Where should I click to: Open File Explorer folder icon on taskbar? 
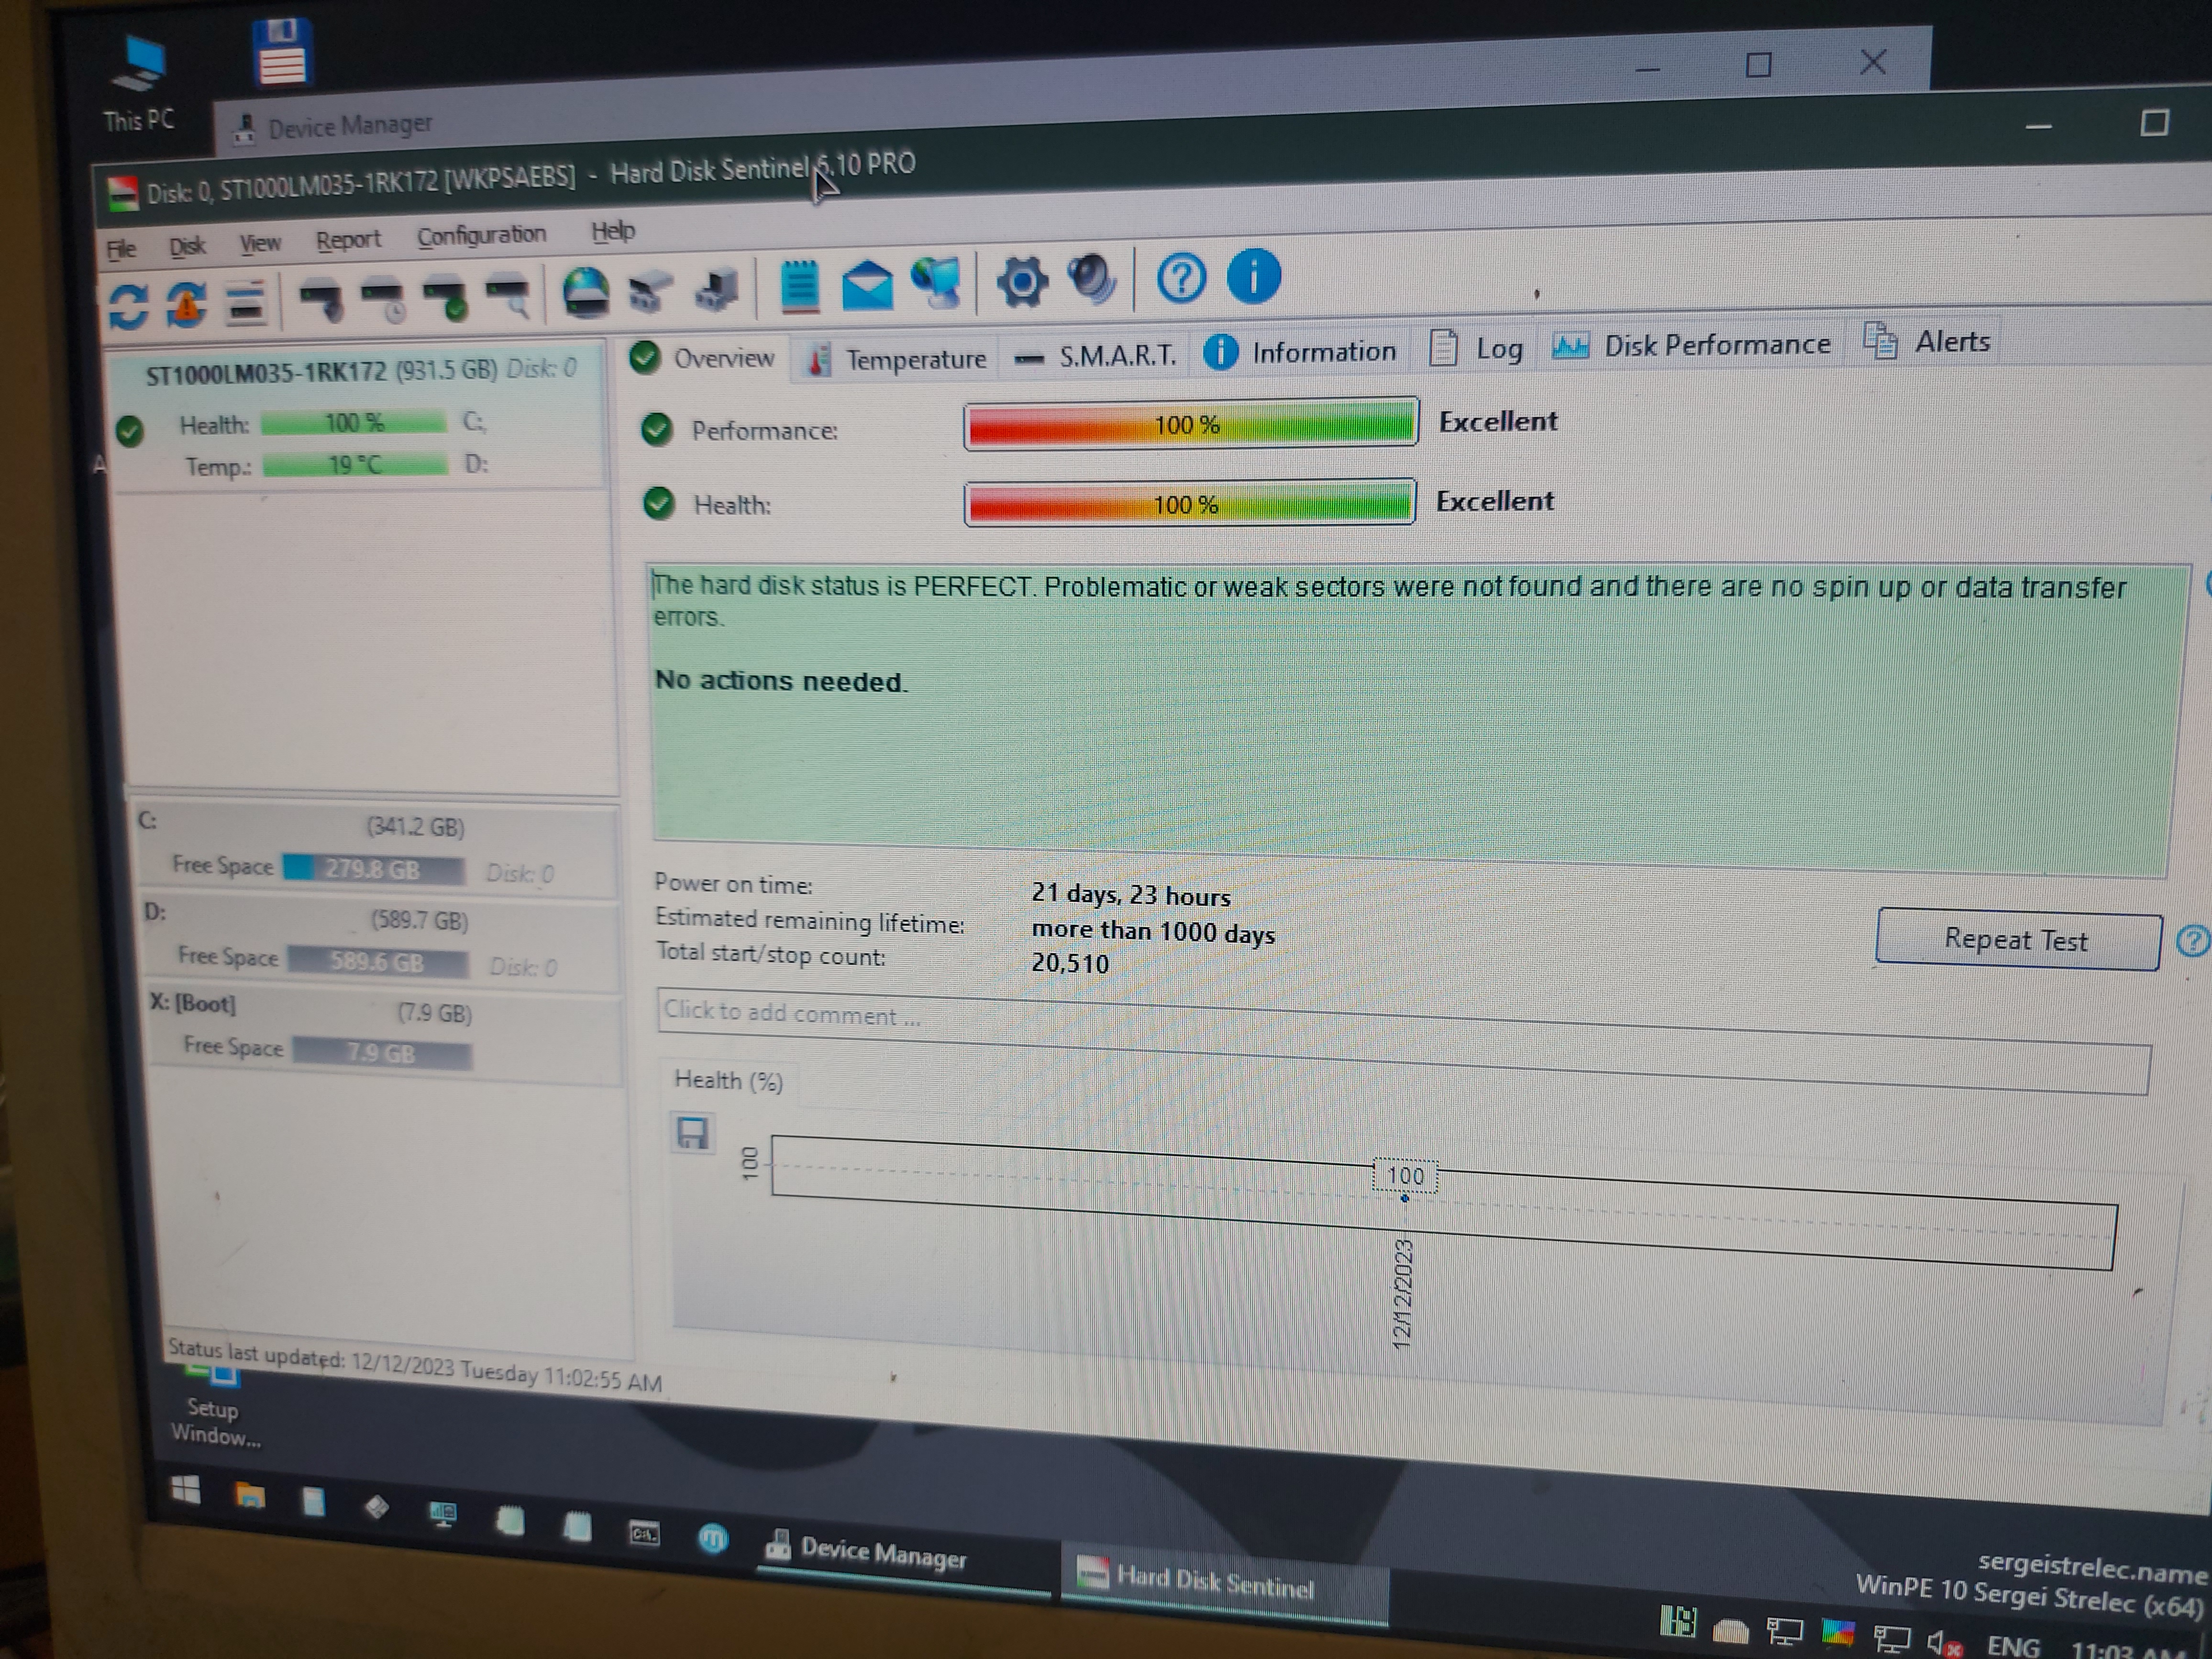tap(249, 1496)
